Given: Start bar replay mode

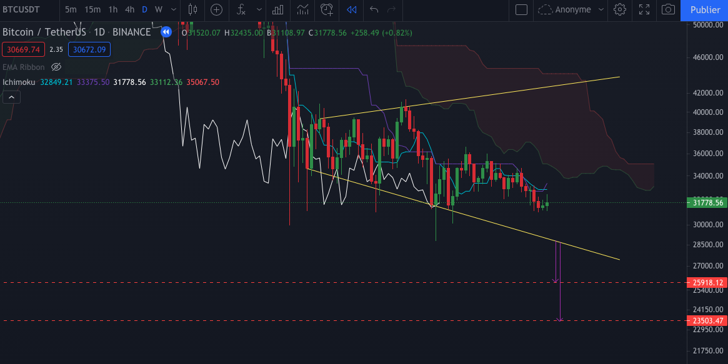Looking at the screenshot, I should pyautogui.click(x=351, y=10).
